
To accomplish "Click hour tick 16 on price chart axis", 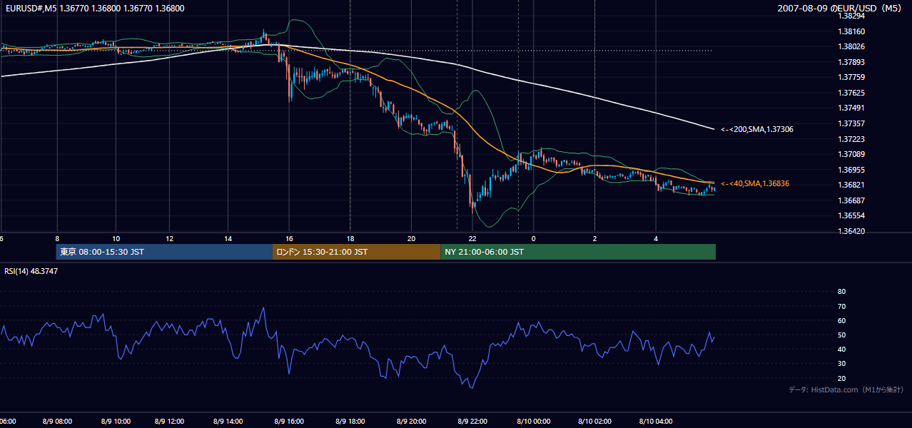I will 289,238.
